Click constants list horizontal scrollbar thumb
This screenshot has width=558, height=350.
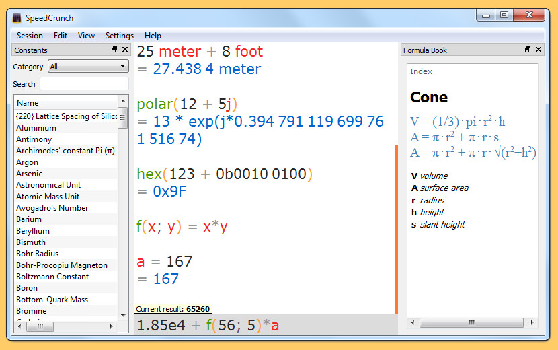pos(40,326)
